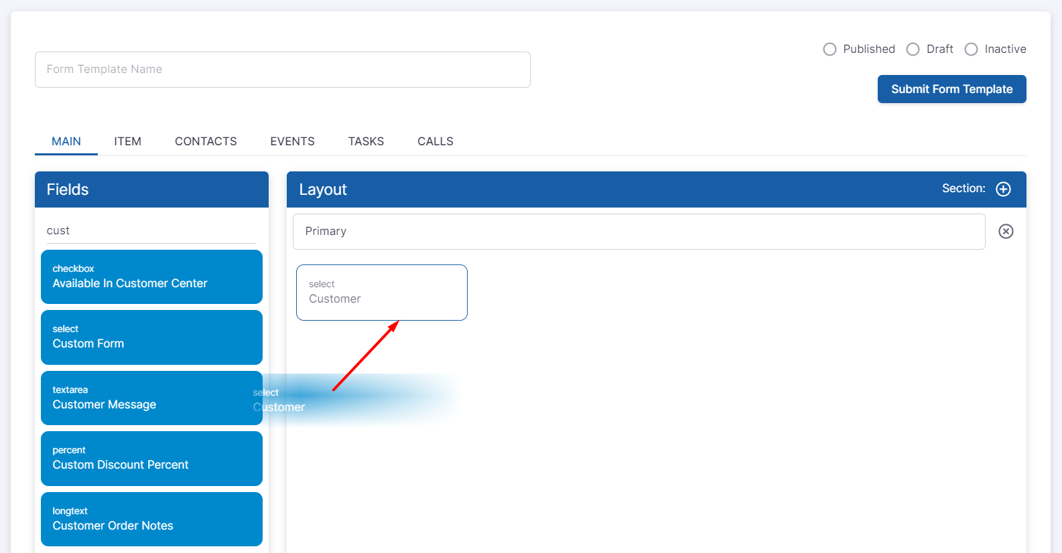Viewport: 1062px width, 553px height.
Task: Click Submit Form Template button
Action: tap(951, 89)
